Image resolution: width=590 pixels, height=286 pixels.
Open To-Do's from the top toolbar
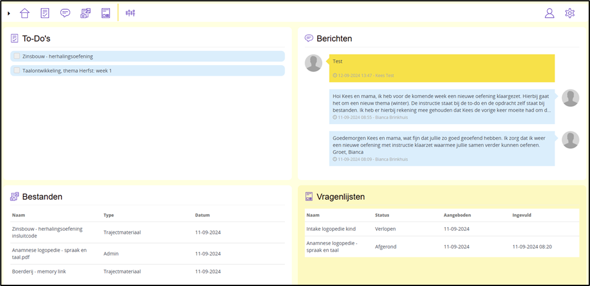click(45, 13)
